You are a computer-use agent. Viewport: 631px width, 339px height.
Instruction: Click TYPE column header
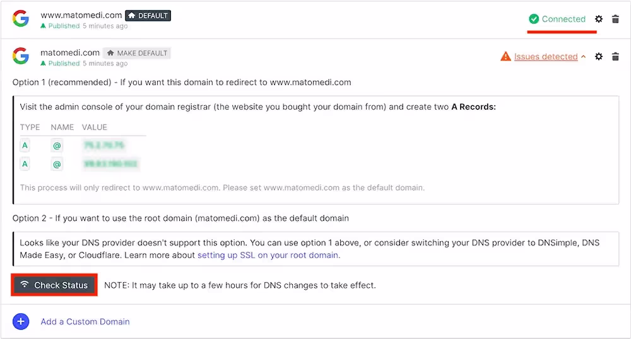point(30,128)
